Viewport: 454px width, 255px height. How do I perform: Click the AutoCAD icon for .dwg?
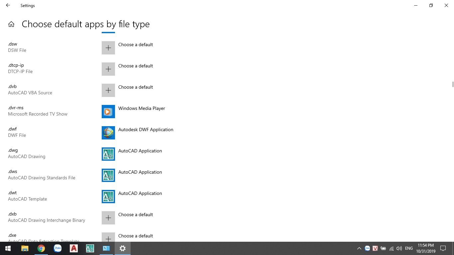tap(108, 154)
